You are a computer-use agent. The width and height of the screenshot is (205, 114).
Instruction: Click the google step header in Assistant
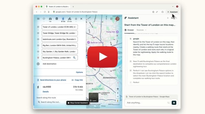click(x=136, y=39)
